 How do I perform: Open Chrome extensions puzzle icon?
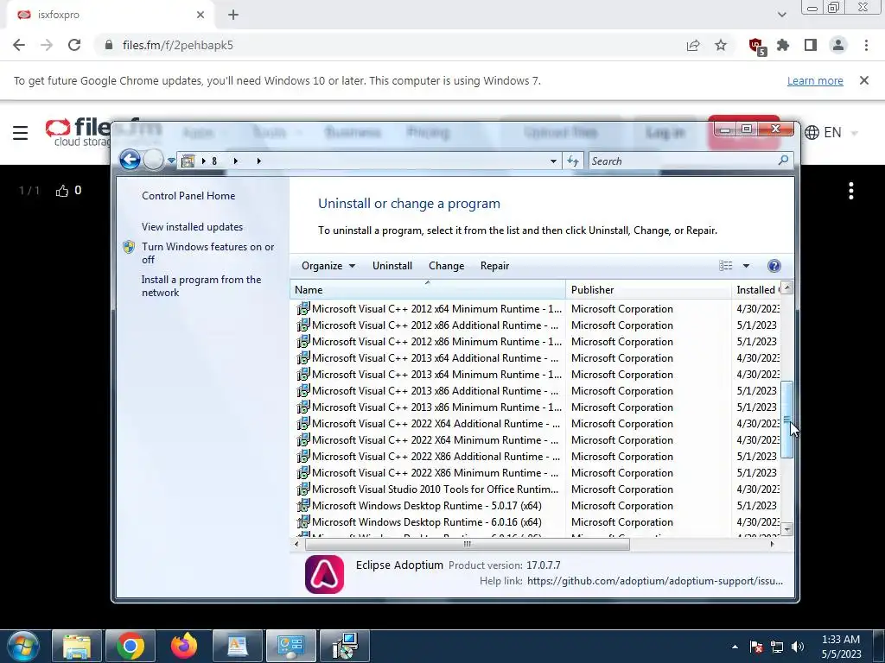(x=783, y=45)
